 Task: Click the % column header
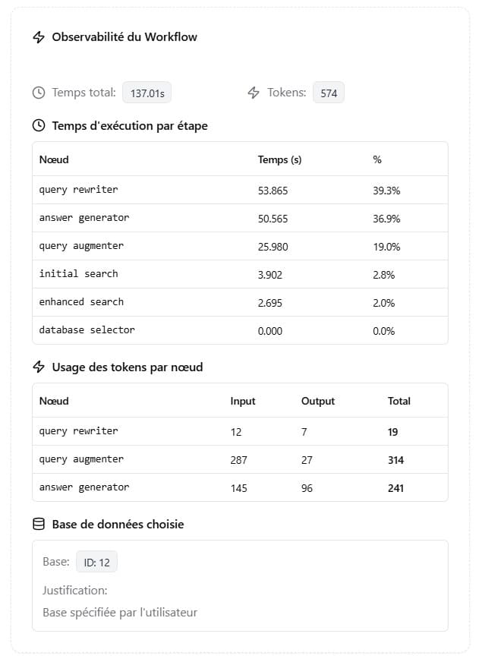click(x=380, y=159)
